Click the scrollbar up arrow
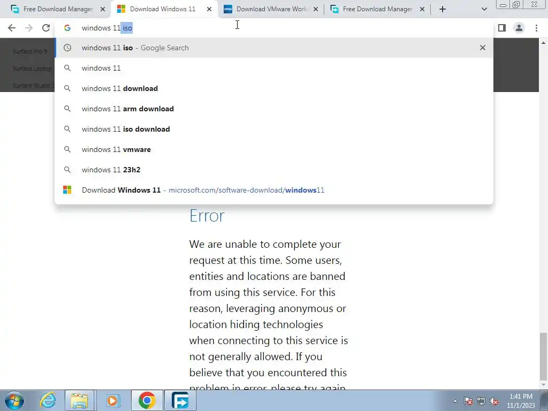 click(x=543, y=43)
